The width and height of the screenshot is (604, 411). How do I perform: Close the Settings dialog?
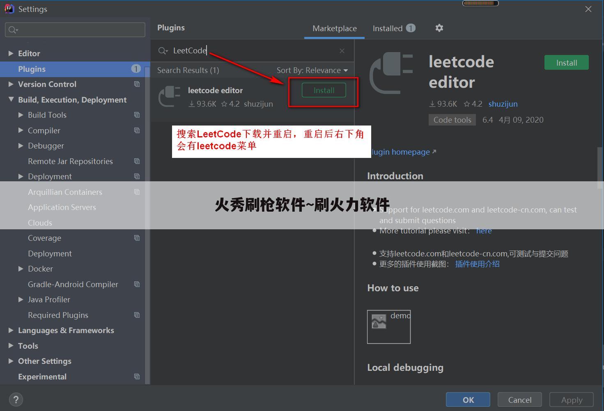click(x=588, y=9)
